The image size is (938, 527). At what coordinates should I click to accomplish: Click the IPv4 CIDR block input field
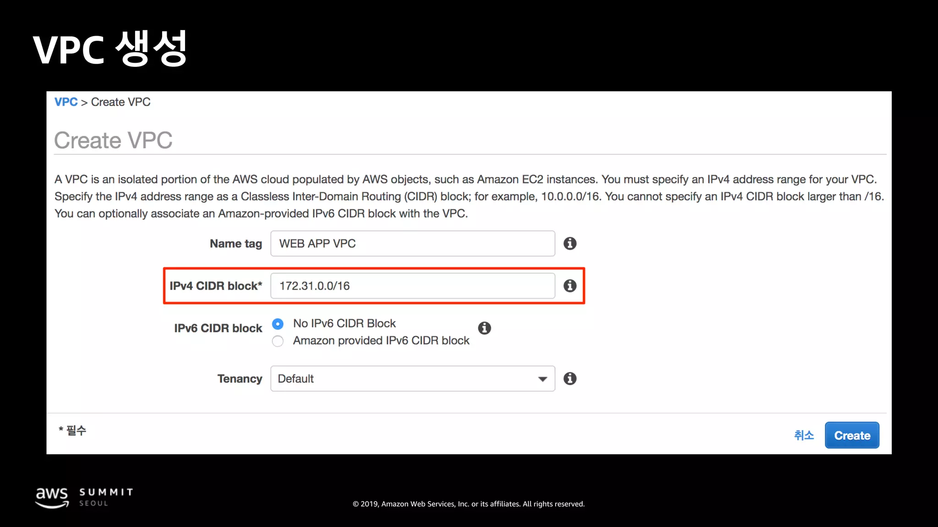click(x=413, y=286)
